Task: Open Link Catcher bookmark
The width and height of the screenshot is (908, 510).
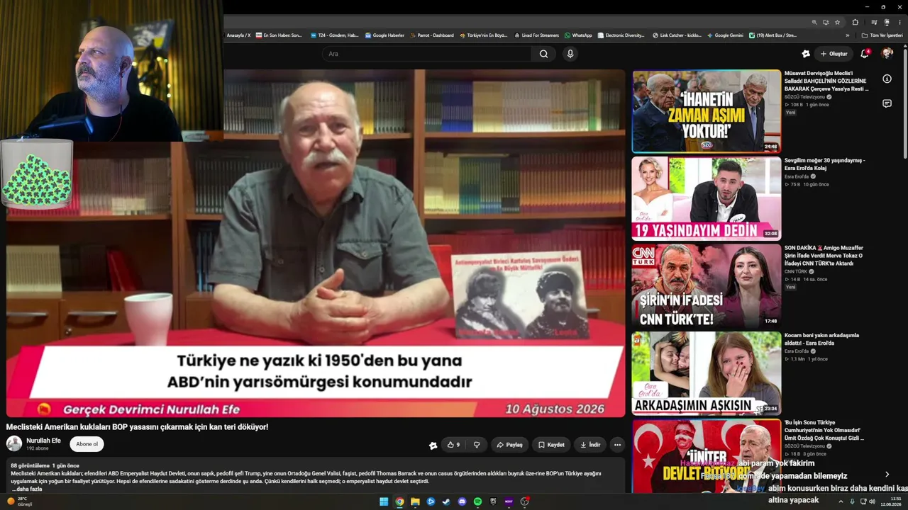Action: click(677, 35)
